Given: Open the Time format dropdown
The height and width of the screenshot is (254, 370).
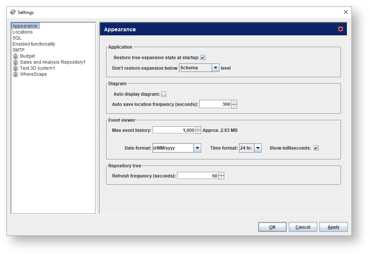Looking at the screenshot, I should (257, 148).
